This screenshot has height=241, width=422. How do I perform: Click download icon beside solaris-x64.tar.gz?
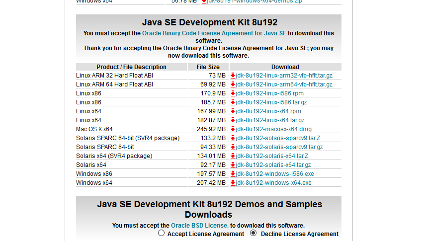pos(233,165)
